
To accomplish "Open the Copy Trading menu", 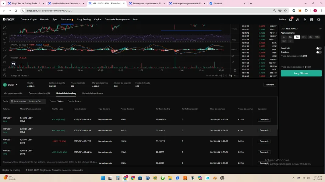I will (84, 19).
